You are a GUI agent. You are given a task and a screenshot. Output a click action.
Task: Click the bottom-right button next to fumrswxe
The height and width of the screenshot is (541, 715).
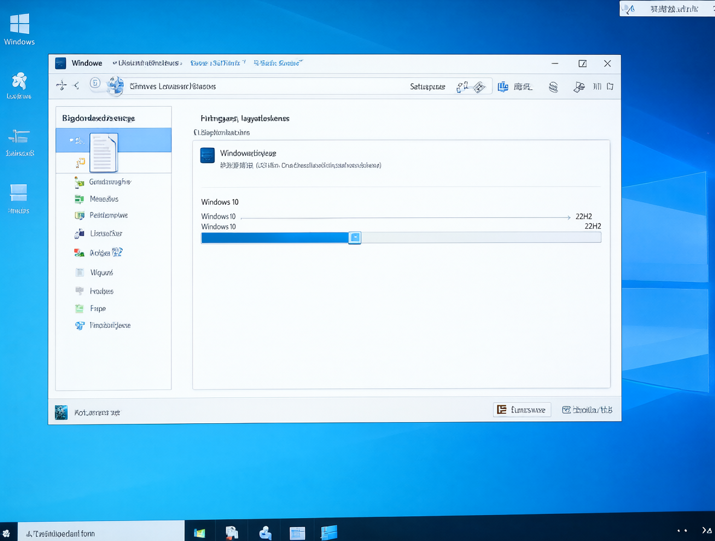coord(588,410)
